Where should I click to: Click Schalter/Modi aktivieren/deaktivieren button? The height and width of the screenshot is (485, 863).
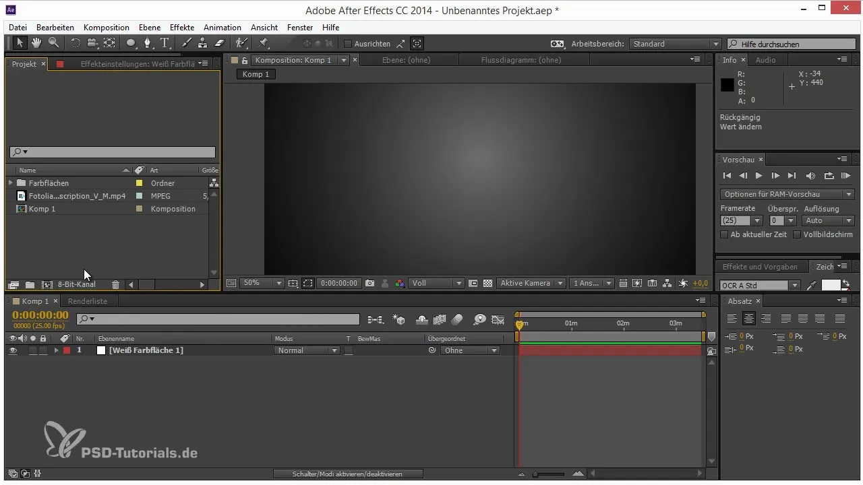[x=348, y=474]
